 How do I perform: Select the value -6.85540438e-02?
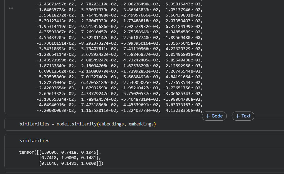click(x=182, y=60)
